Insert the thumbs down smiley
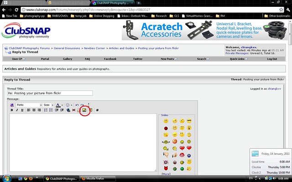 pyautogui.click(x=166, y=155)
